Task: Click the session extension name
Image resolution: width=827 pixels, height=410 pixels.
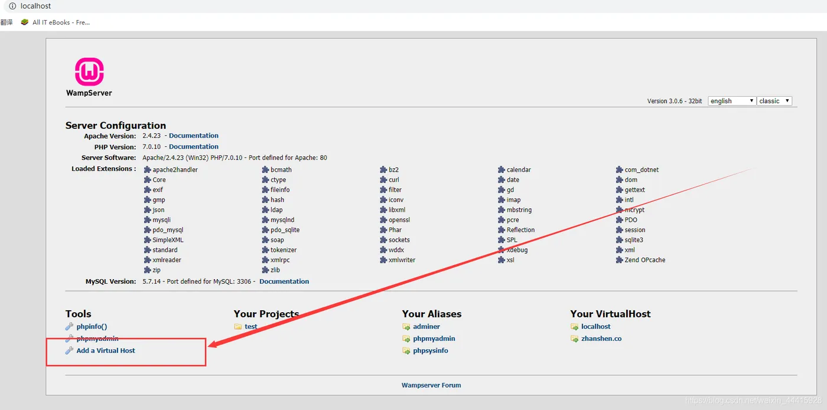Action: [x=635, y=230]
